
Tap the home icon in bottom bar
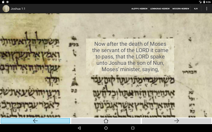pyautogui.click(x=106, y=121)
